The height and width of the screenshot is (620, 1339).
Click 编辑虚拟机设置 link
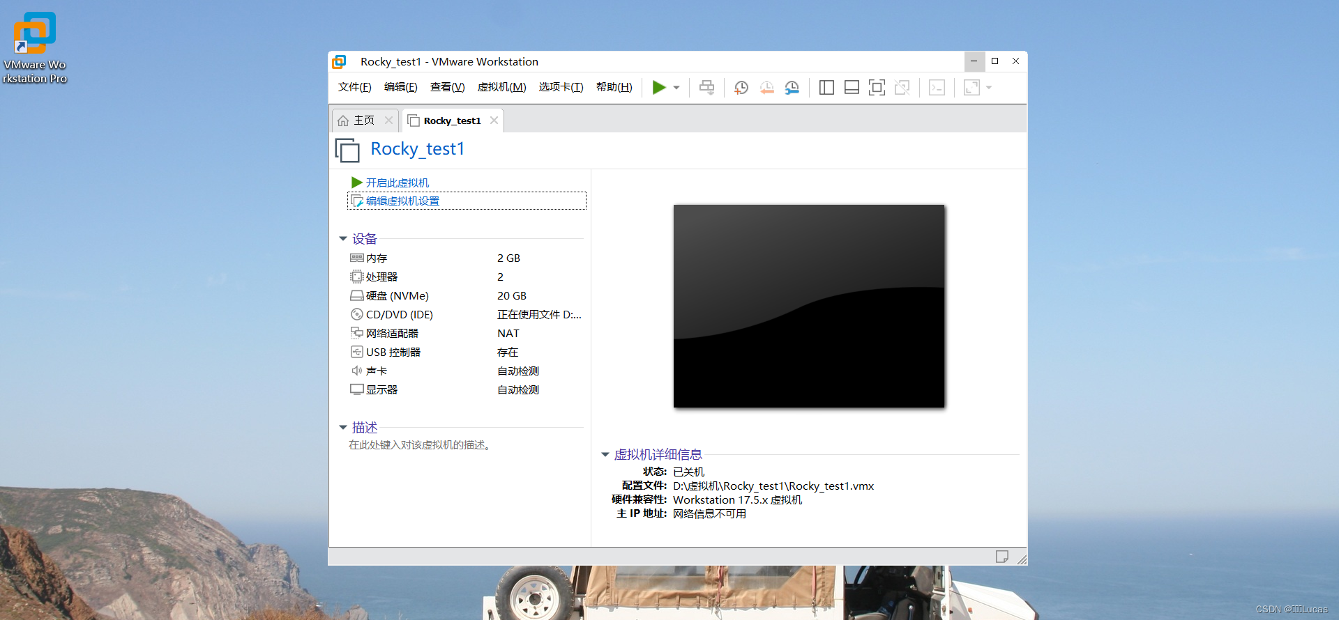click(x=402, y=201)
